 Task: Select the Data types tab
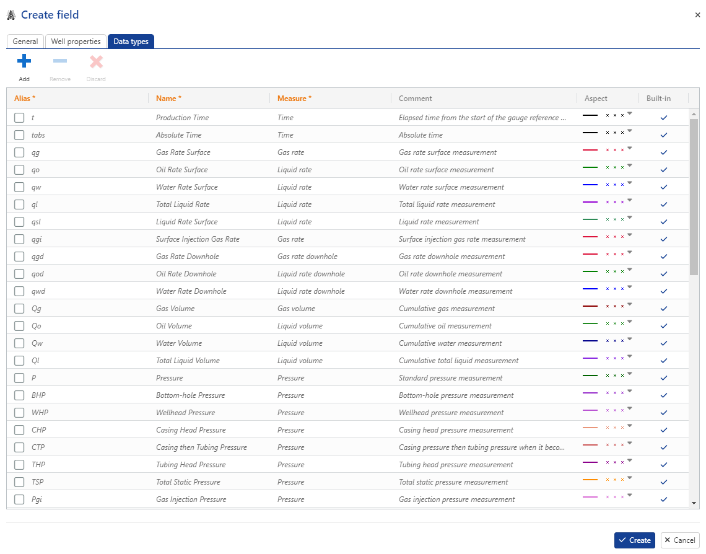[131, 42]
